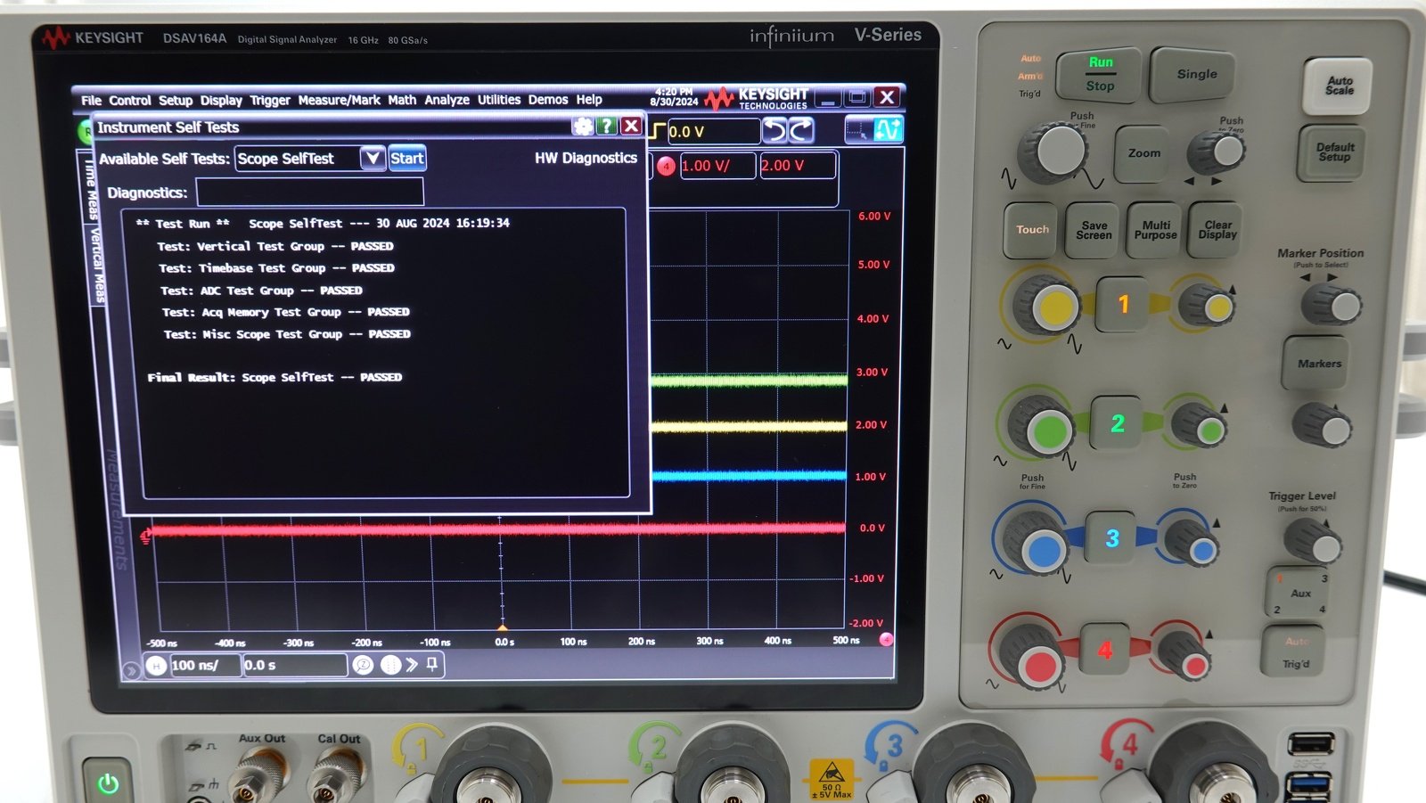This screenshot has width=1426, height=803.
Task: Open the Help menu
Action: coord(589,100)
